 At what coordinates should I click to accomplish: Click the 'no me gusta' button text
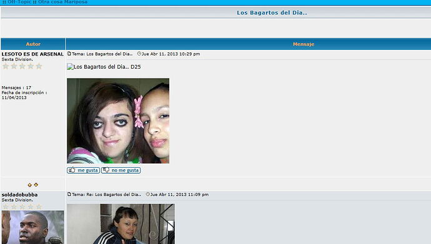(125, 170)
